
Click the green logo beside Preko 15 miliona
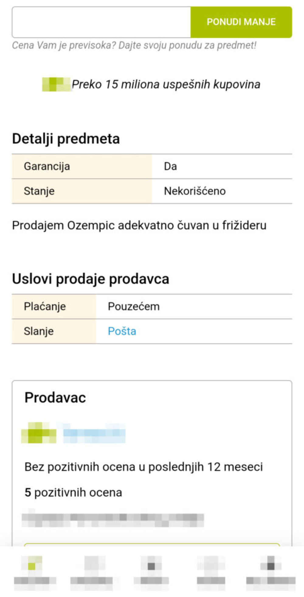coord(56,84)
